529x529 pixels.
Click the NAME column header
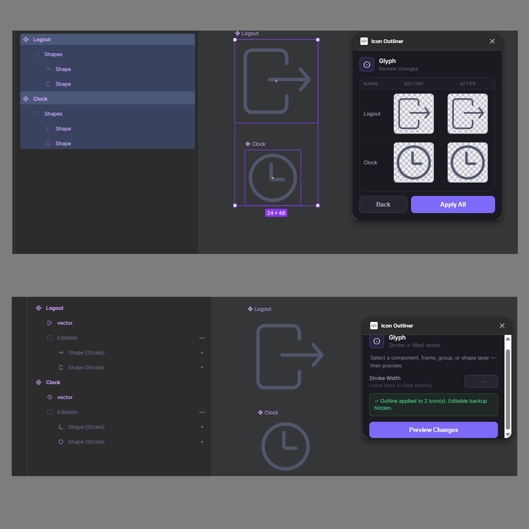pyautogui.click(x=371, y=84)
